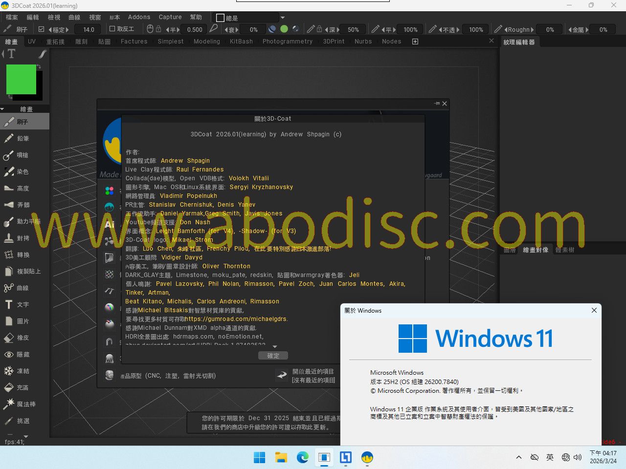
Task: Select the 凍結 freeze tool
Action: pyautogui.click(x=22, y=371)
